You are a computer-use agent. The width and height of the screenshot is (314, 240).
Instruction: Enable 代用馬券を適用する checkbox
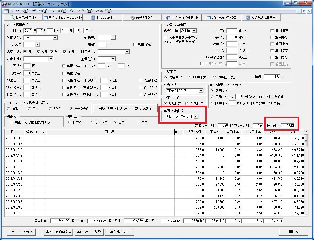click(165, 37)
